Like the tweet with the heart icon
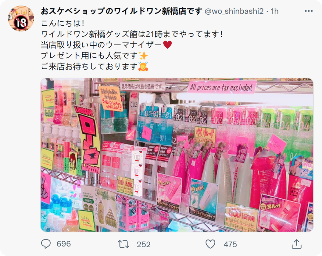This screenshot has width=322, height=256. point(210,244)
